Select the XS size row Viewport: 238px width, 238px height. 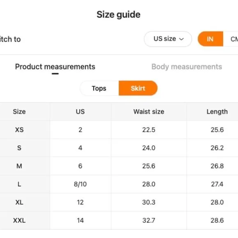click(119, 130)
